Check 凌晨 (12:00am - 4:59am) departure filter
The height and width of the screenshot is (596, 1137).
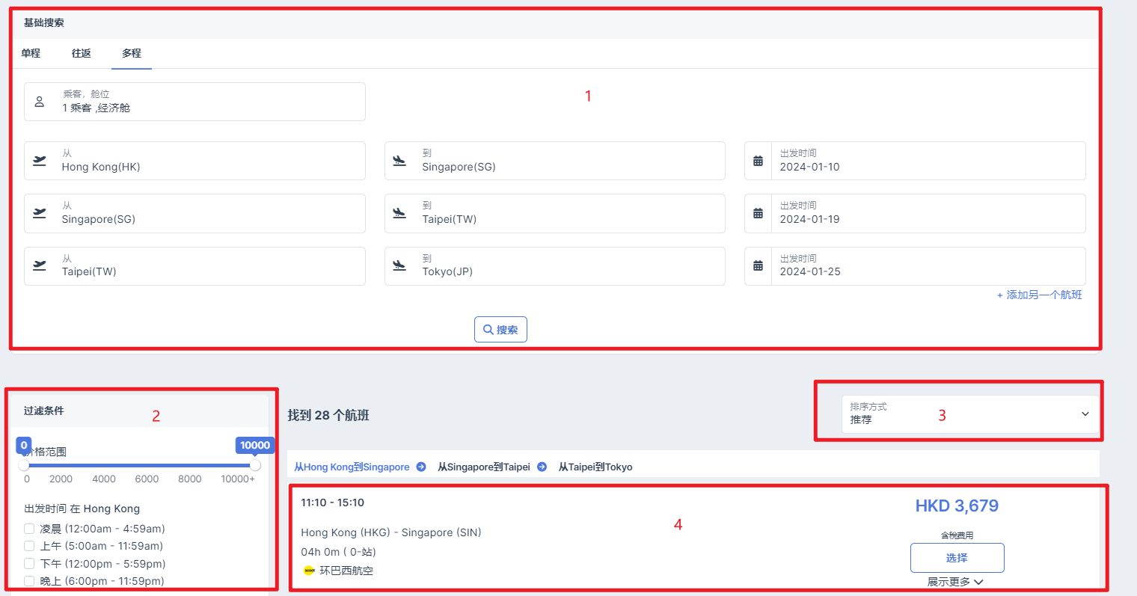pos(29,529)
